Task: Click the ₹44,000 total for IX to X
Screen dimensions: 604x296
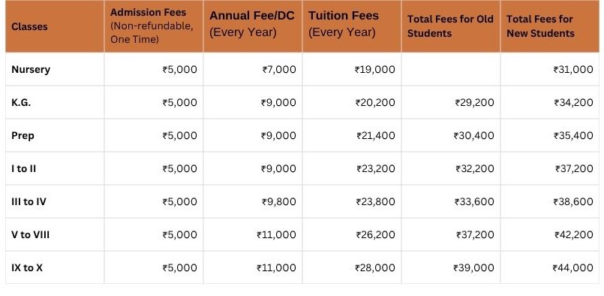Action: (550, 268)
